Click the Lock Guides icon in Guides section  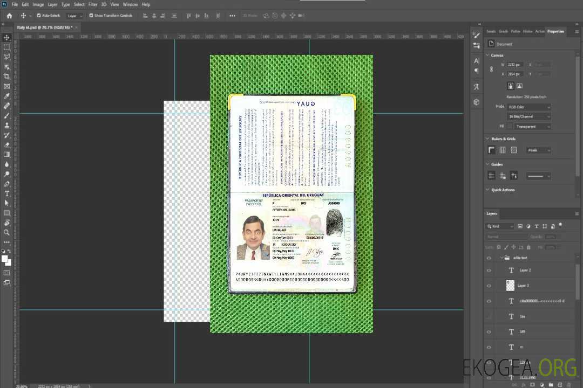pos(503,176)
